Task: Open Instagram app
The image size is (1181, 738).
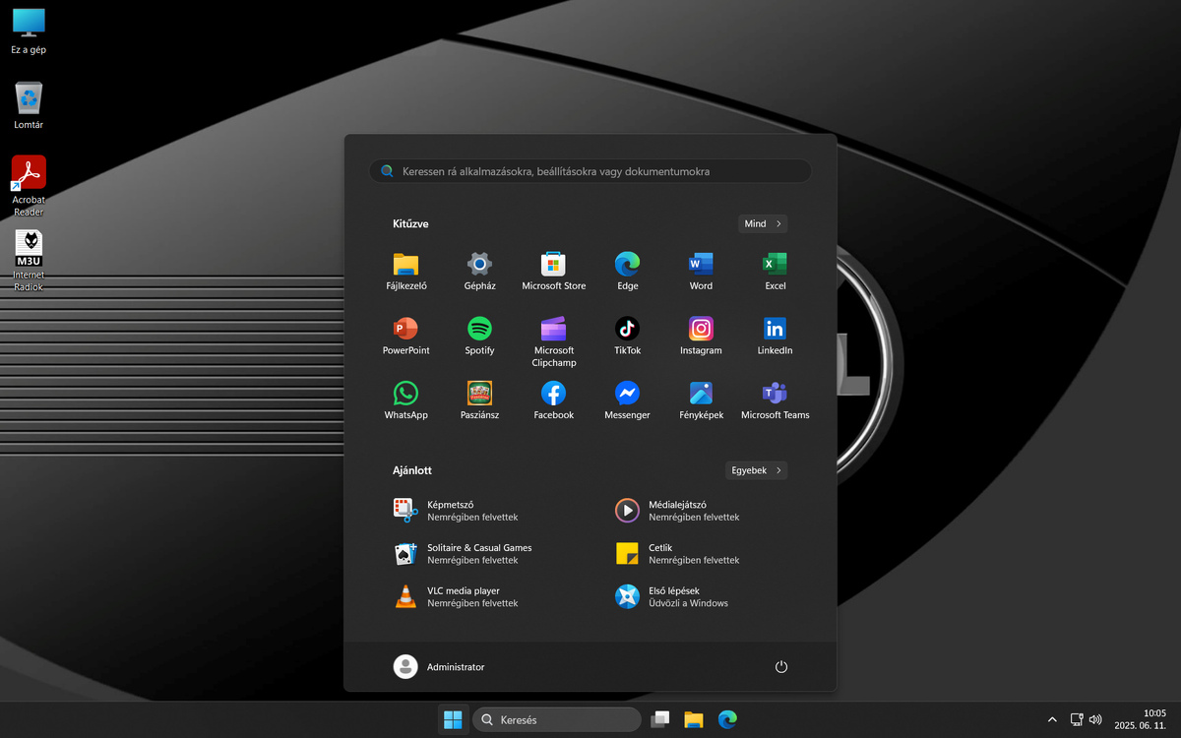Action: pyautogui.click(x=701, y=337)
